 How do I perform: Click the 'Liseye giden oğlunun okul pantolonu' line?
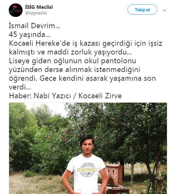click(x=72, y=61)
